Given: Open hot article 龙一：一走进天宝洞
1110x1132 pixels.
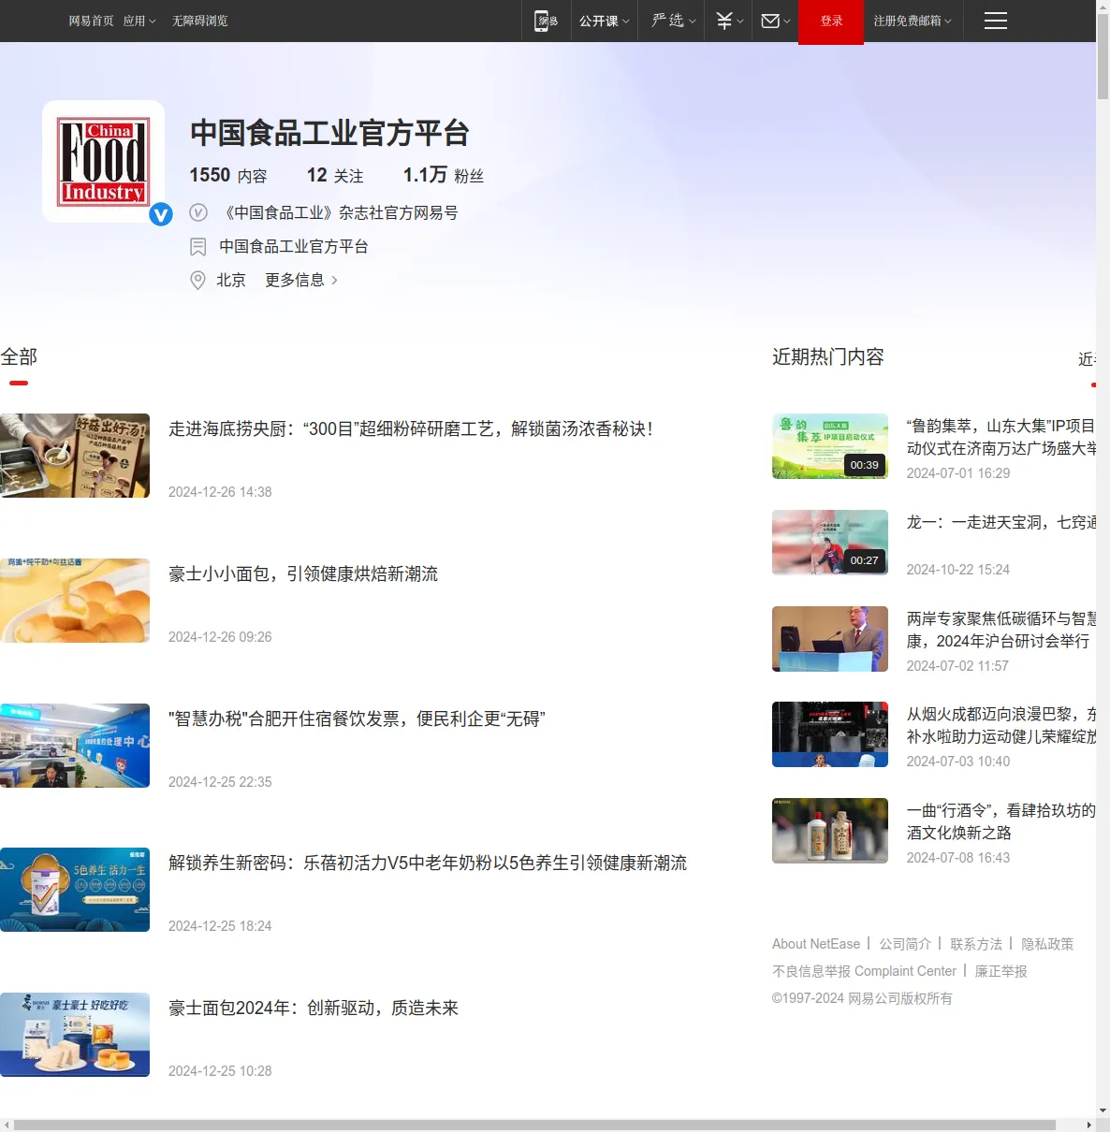Looking at the screenshot, I should click(x=1001, y=522).
